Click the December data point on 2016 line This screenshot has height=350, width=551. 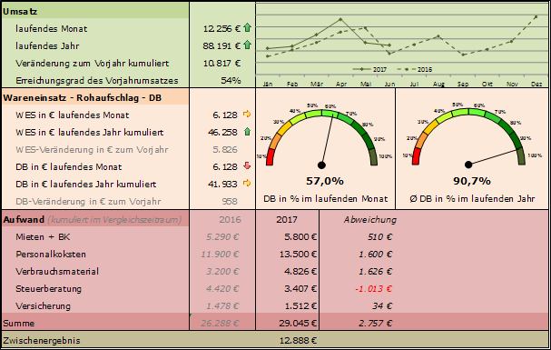536,16
